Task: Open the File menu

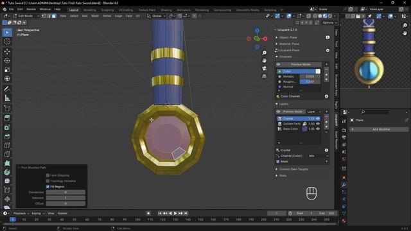Action: coord(12,10)
